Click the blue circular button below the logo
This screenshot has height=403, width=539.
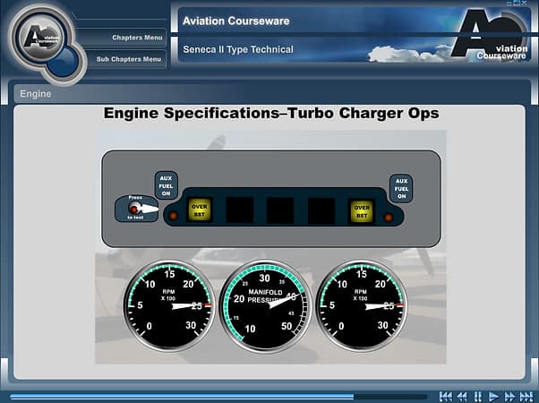63,62
